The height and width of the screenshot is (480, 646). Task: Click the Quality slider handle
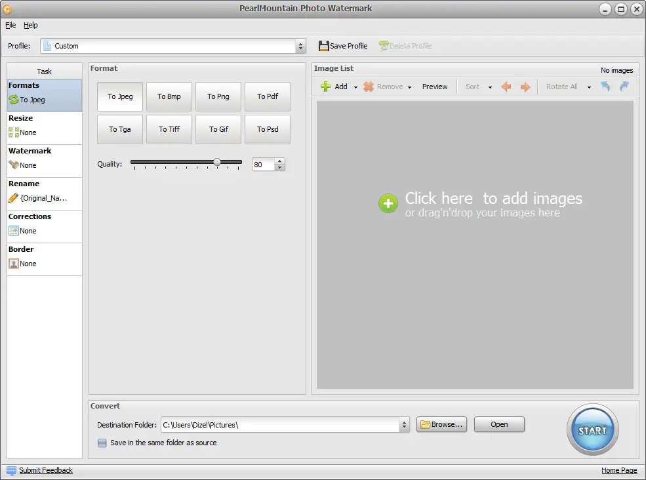pyautogui.click(x=217, y=162)
